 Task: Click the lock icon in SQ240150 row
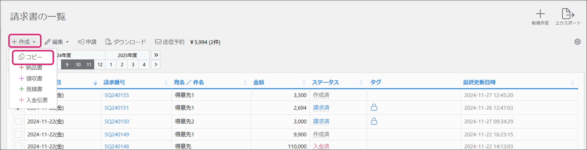[x=374, y=121]
